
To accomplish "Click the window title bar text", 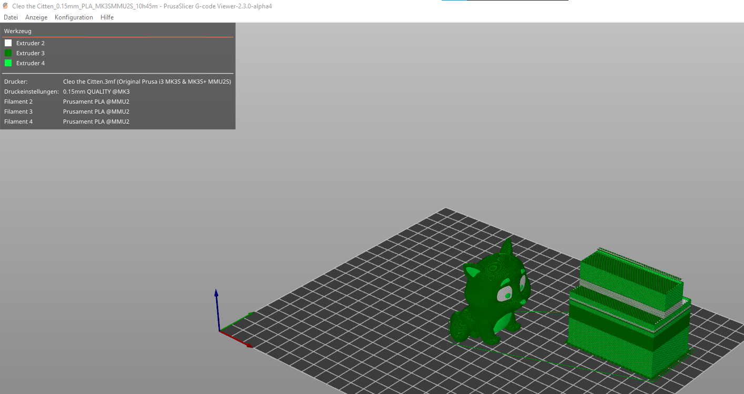I will click(142, 6).
